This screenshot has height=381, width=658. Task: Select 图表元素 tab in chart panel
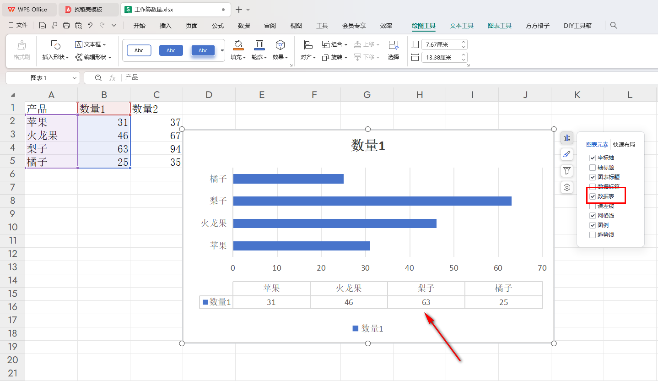[x=597, y=144]
